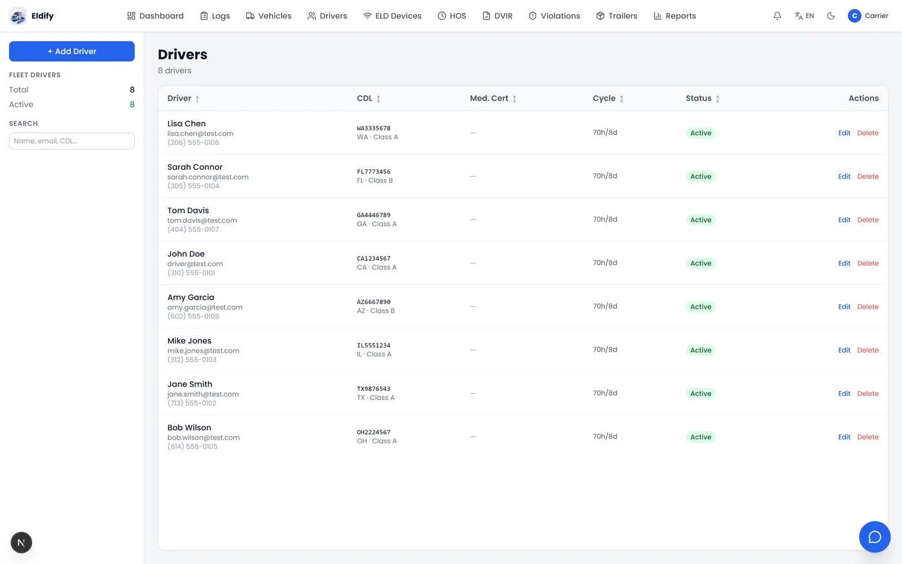
Task: Go to Dashboard in the top navigation
Action: 155,16
